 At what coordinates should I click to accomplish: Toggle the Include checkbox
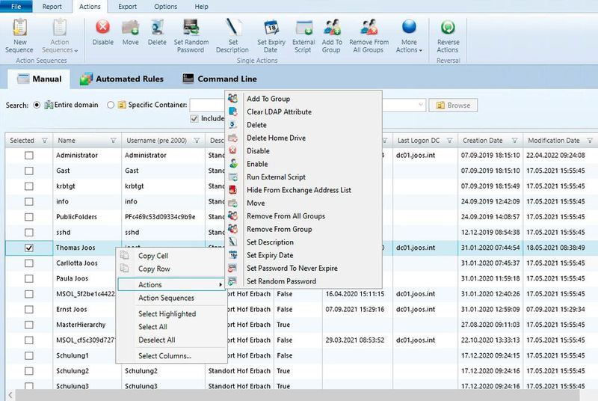pos(194,119)
